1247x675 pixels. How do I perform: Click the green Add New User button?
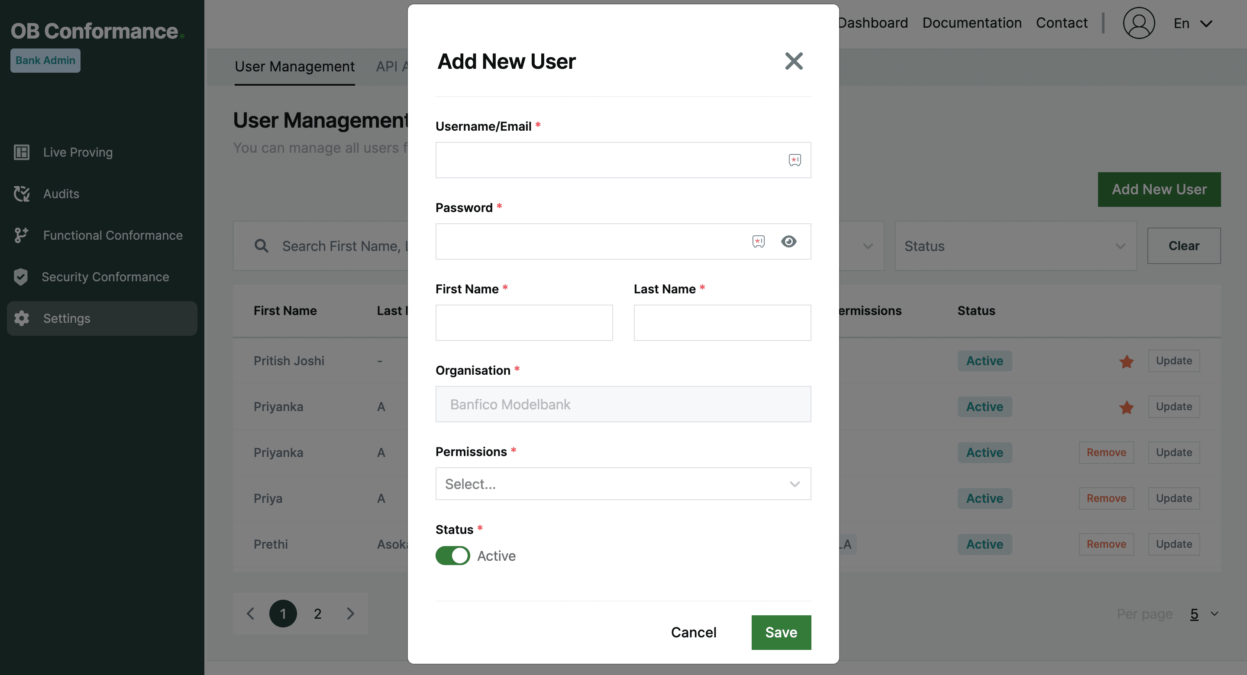pyautogui.click(x=1159, y=190)
